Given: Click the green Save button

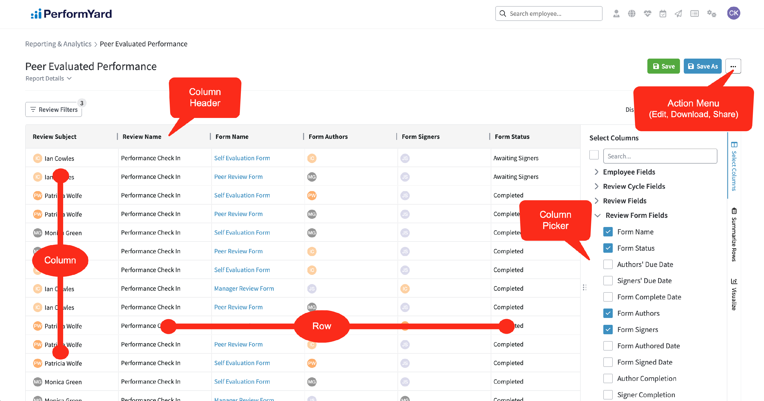Looking at the screenshot, I should pyautogui.click(x=663, y=66).
